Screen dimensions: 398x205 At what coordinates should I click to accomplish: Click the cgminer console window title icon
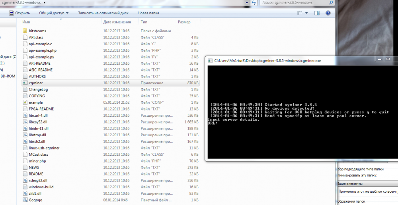(x=210, y=60)
